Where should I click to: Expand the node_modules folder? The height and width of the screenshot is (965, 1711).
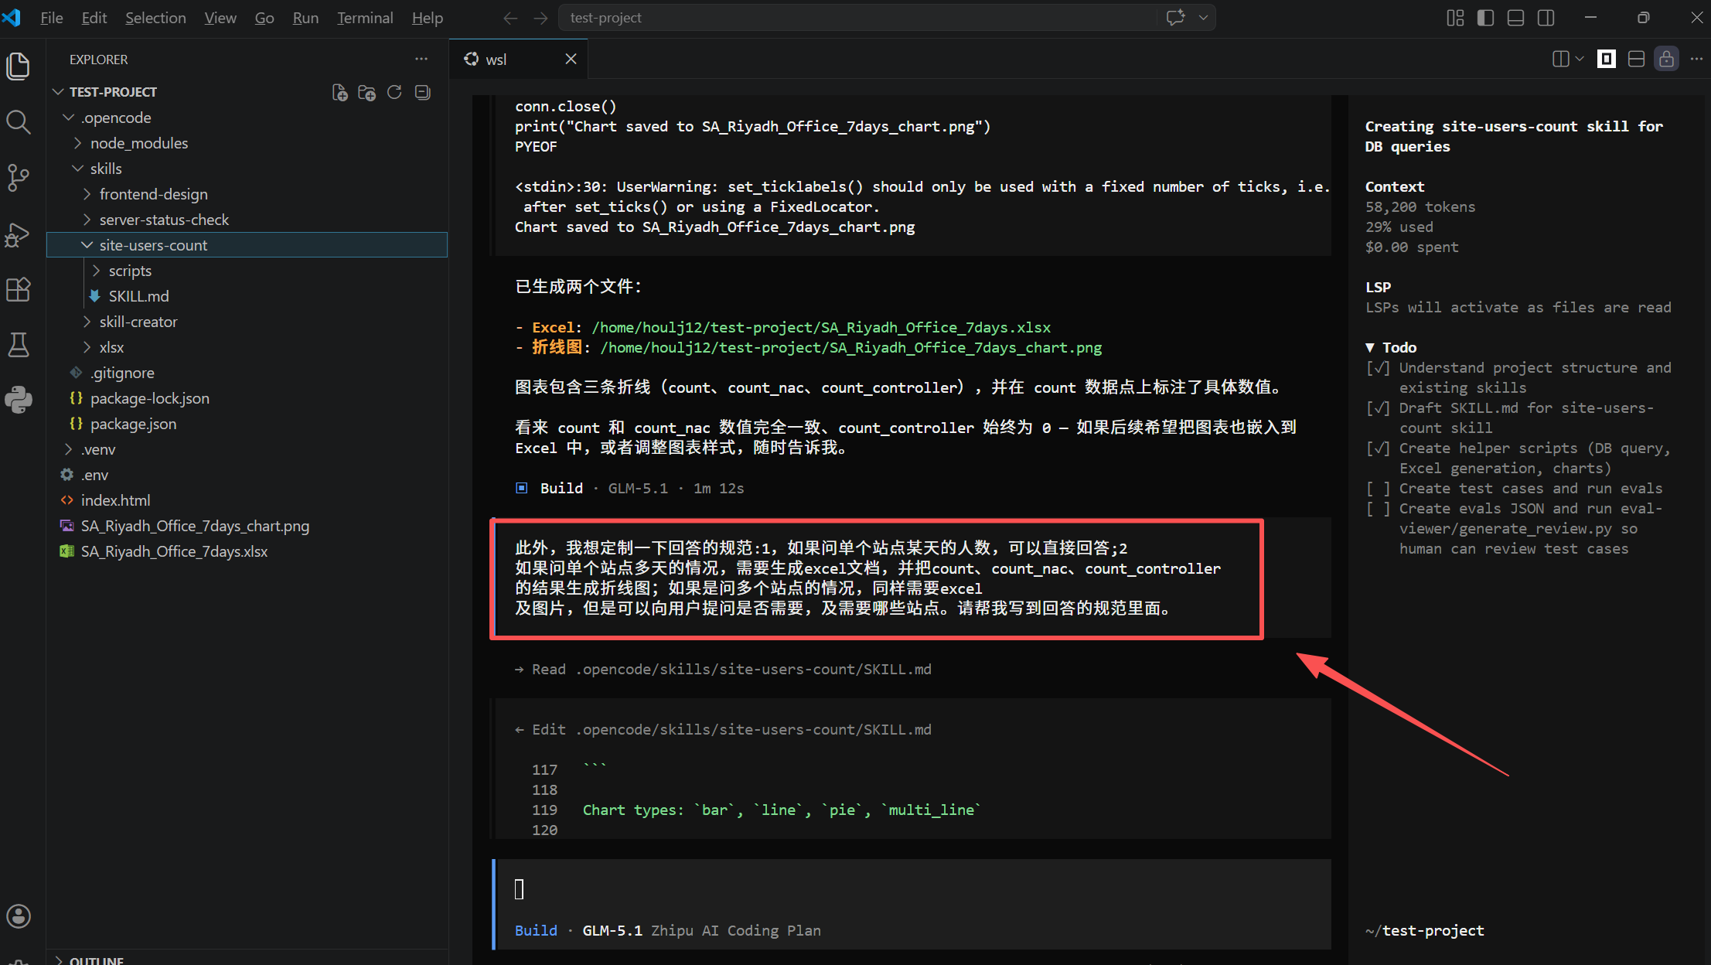coord(78,143)
